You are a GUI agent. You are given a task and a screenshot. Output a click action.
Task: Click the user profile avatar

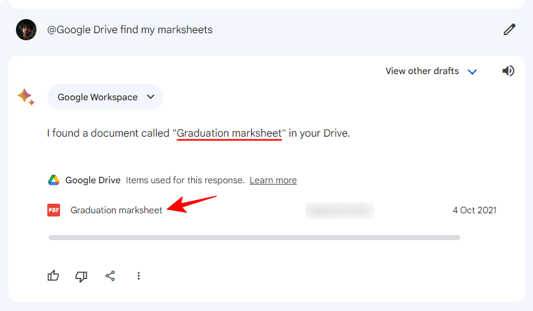point(26,30)
